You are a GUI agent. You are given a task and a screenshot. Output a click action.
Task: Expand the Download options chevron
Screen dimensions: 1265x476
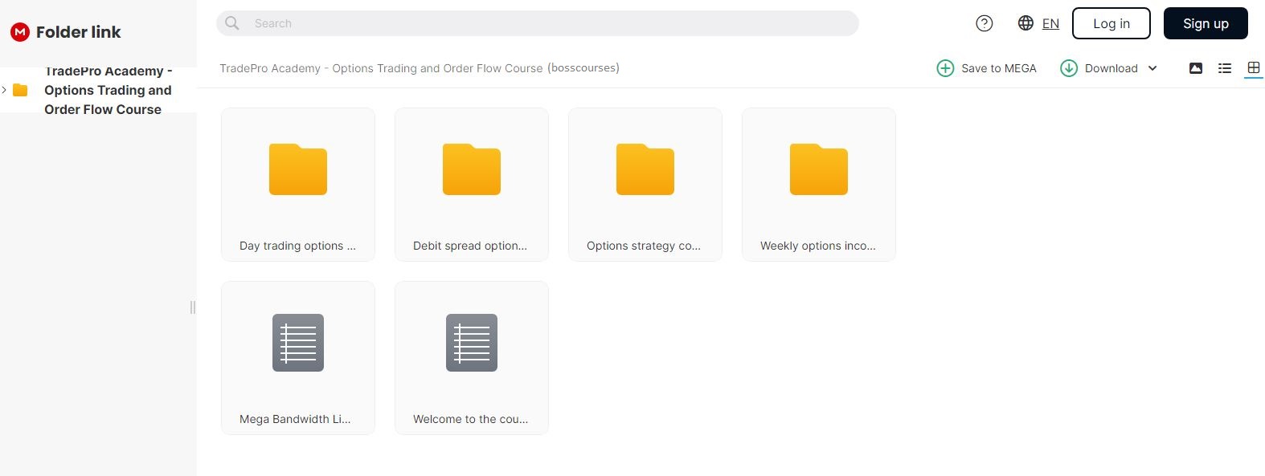click(1152, 68)
